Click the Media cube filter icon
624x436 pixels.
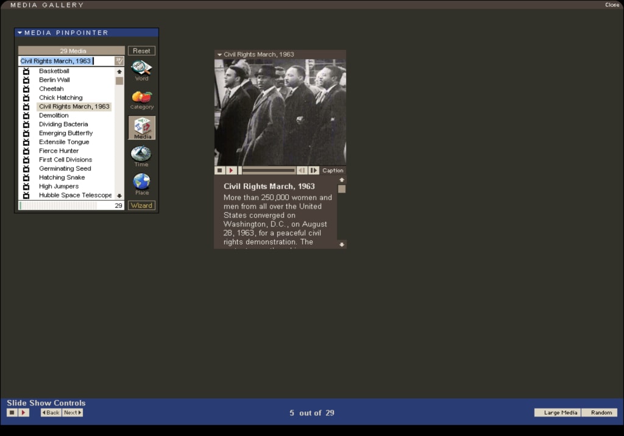[141, 127]
